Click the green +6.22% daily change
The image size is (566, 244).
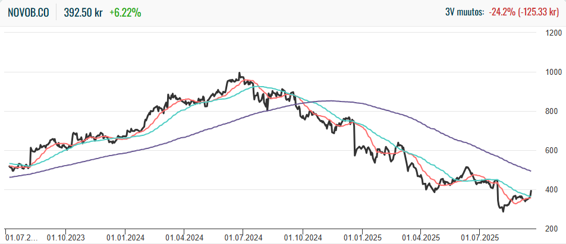click(125, 12)
